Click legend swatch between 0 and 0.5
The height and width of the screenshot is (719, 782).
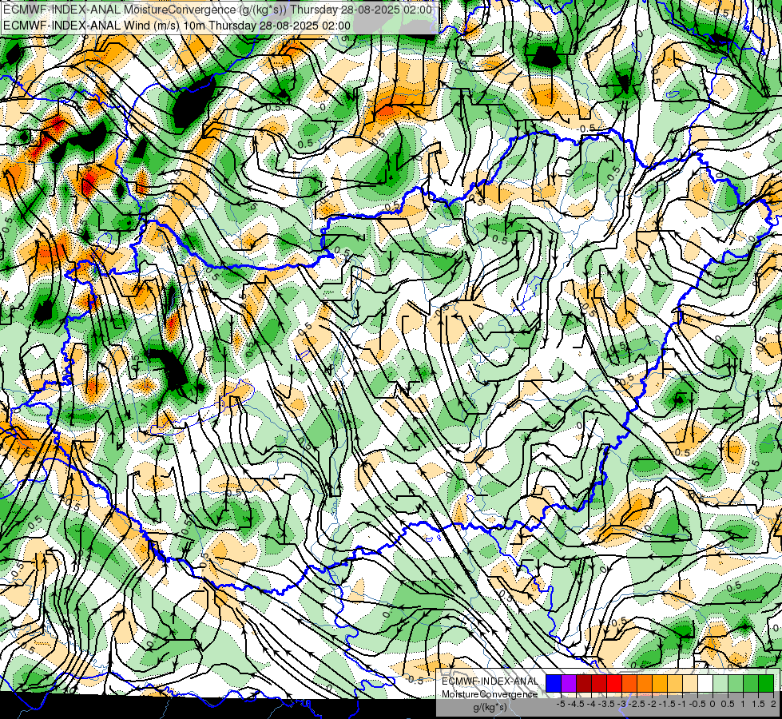[x=720, y=684]
